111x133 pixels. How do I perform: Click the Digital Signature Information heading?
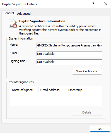(42, 21)
